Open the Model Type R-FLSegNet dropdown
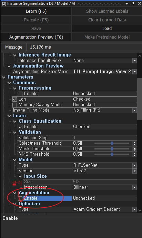This screenshot has height=238, width=142. click(x=134, y=165)
